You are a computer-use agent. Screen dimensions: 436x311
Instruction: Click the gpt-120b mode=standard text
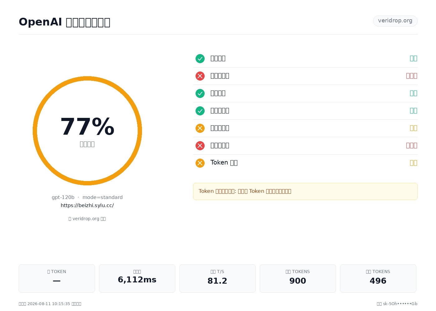[x=87, y=197]
